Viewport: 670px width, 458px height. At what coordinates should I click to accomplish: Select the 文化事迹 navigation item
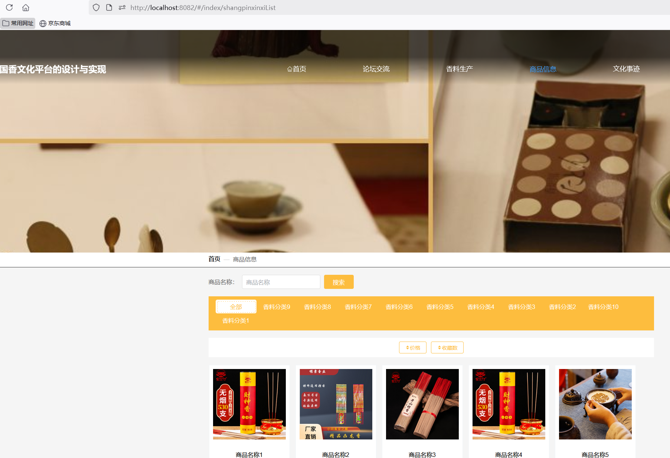click(x=626, y=69)
